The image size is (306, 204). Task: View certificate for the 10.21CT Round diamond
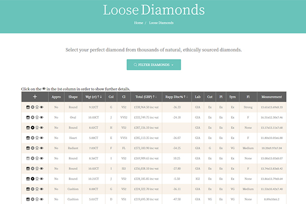point(37,179)
